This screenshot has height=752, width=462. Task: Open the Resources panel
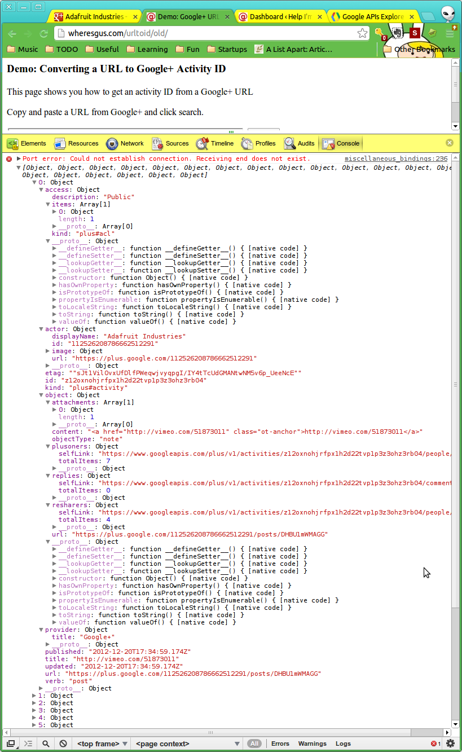click(x=76, y=143)
